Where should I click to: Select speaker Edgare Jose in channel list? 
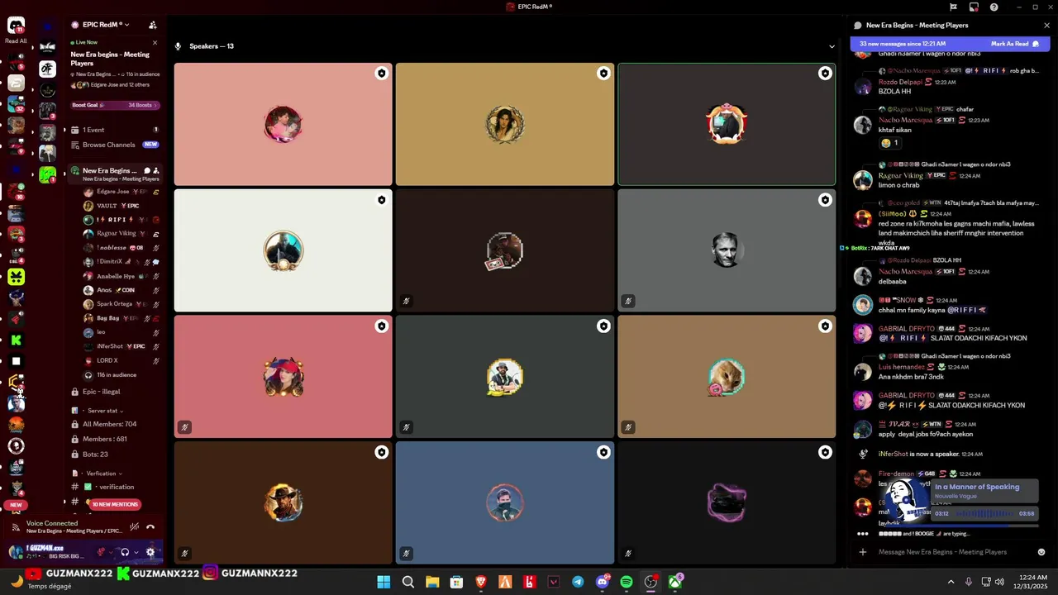(x=121, y=192)
